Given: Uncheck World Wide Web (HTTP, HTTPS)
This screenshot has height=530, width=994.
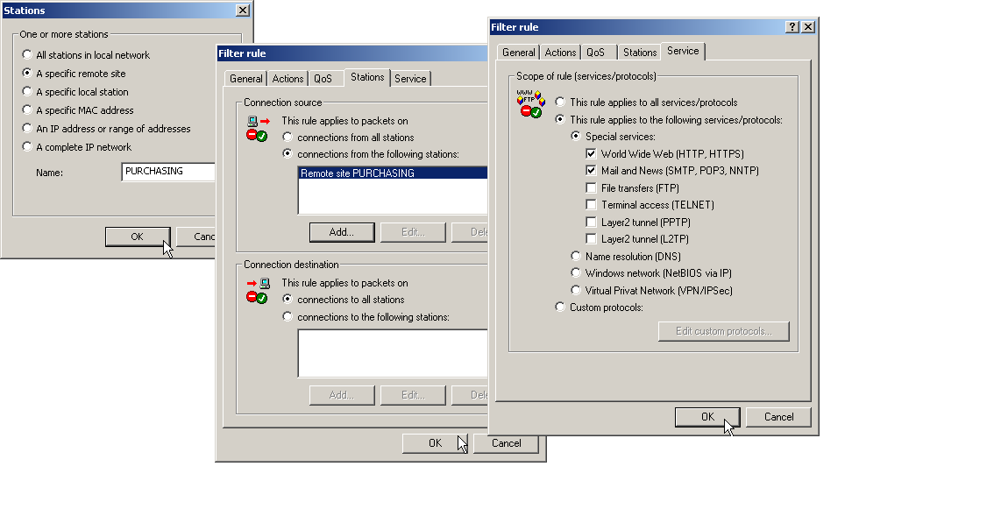Looking at the screenshot, I should pos(592,154).
